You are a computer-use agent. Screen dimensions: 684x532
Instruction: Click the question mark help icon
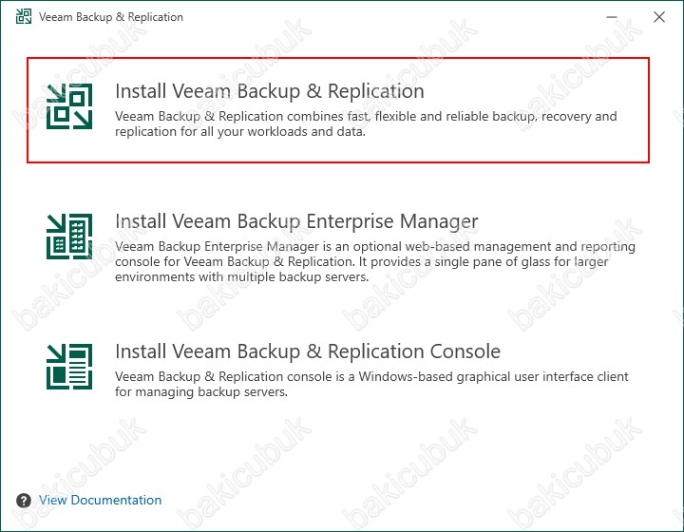point(24,501)
